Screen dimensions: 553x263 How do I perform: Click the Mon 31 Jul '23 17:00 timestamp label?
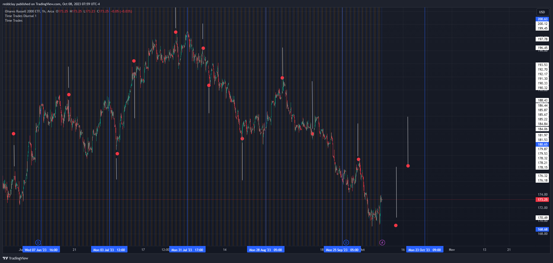(187, 250)
